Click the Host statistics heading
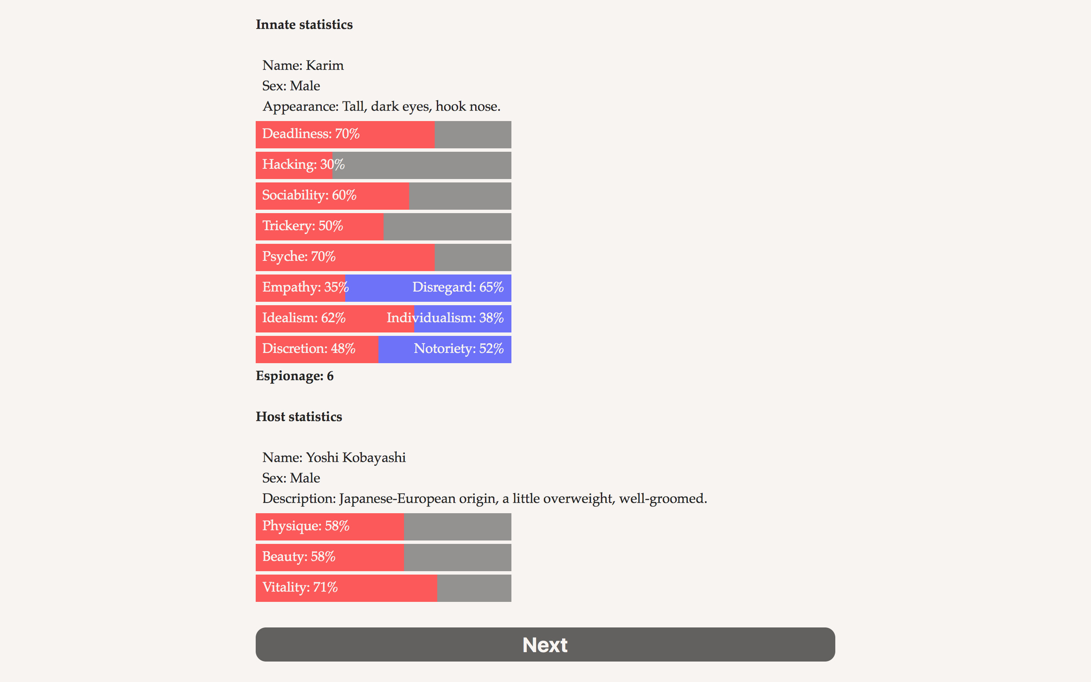 [x=299, y=417]
